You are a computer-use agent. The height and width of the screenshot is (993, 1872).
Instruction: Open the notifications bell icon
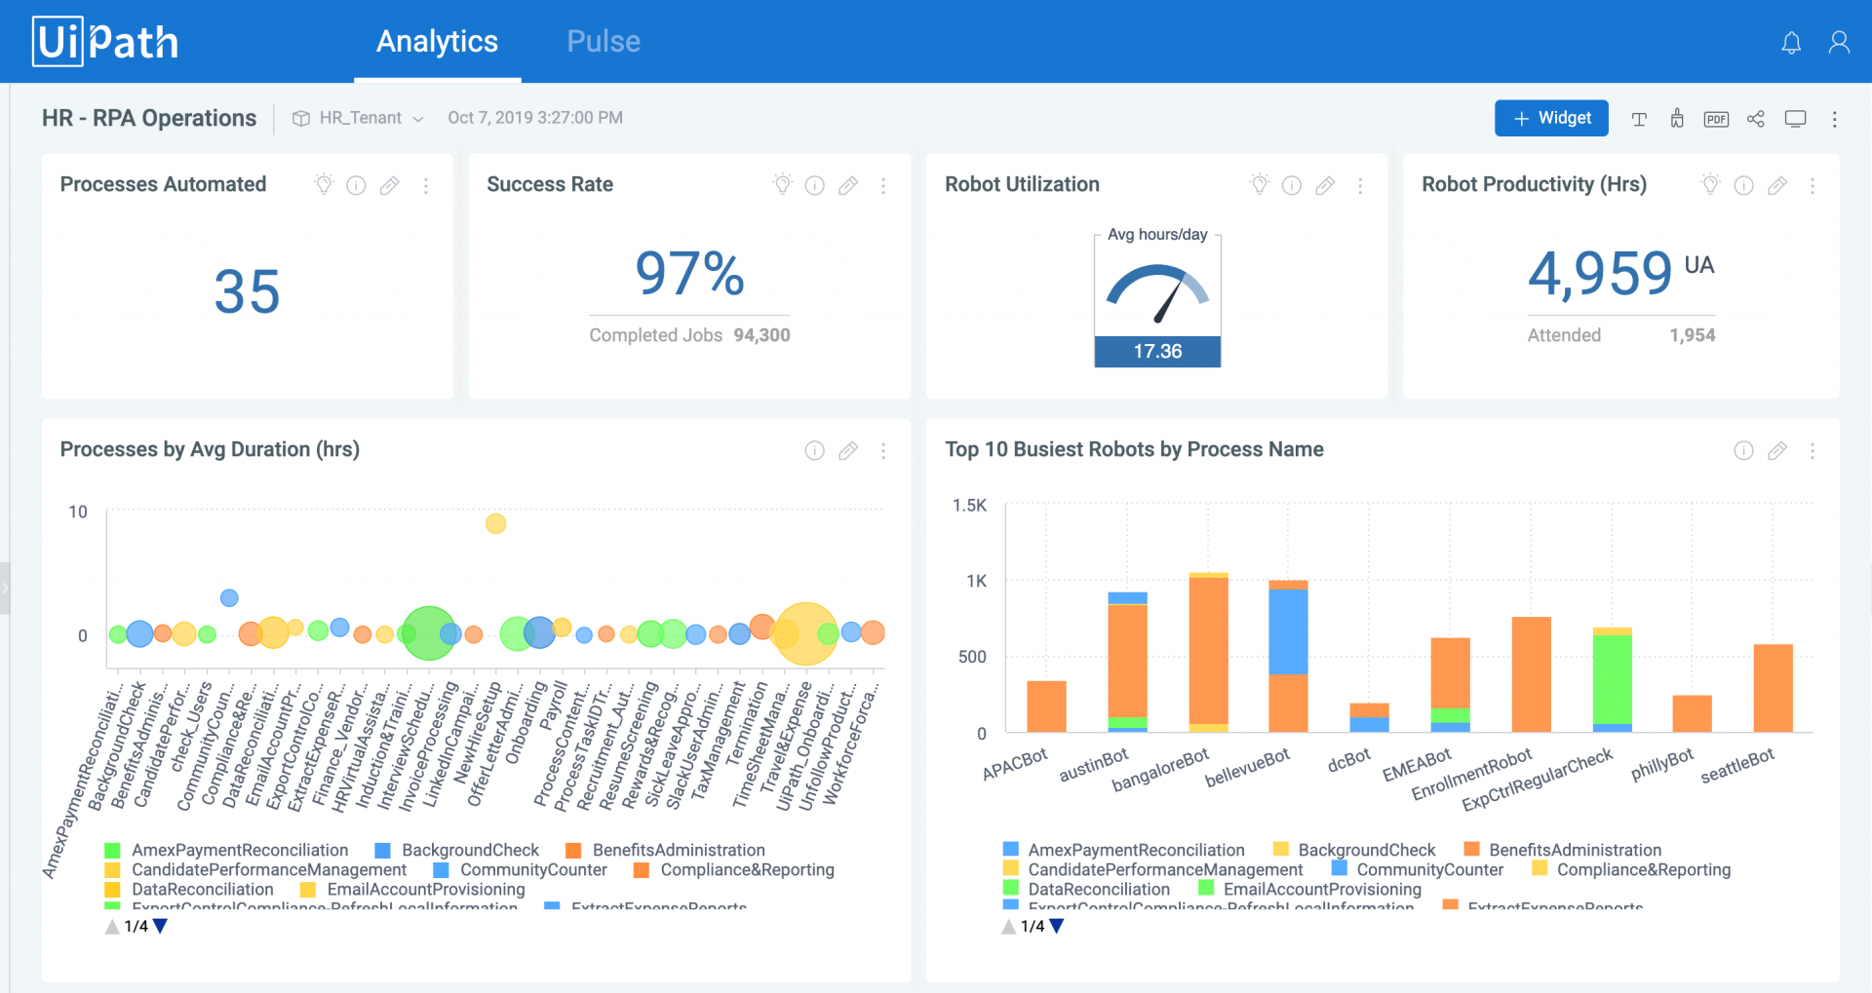[1791, 42]
